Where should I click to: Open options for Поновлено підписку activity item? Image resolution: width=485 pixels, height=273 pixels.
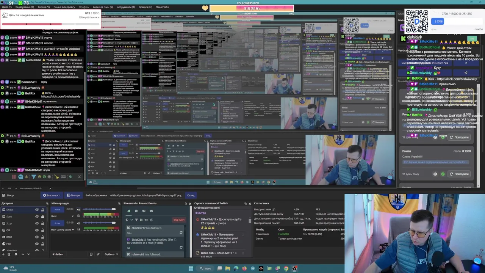(243, 235)
